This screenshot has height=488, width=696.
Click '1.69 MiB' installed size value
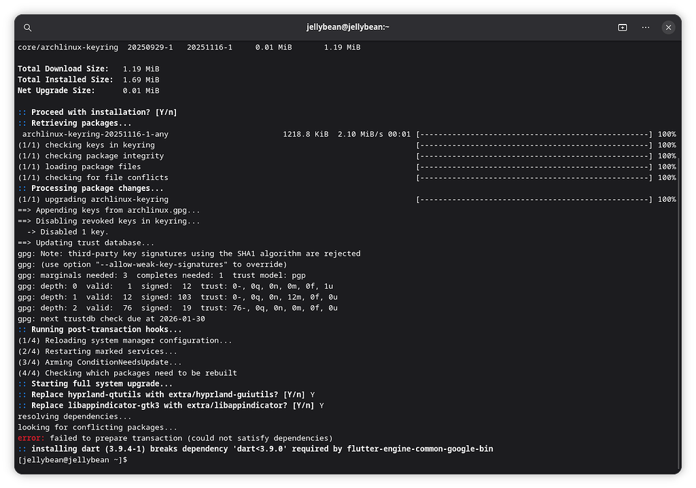coord(141,80)
